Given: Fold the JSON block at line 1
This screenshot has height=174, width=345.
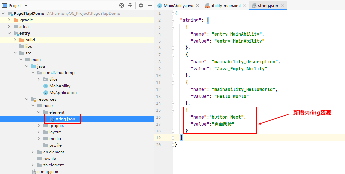Looking at the screenshot, I should coord(173,14).
